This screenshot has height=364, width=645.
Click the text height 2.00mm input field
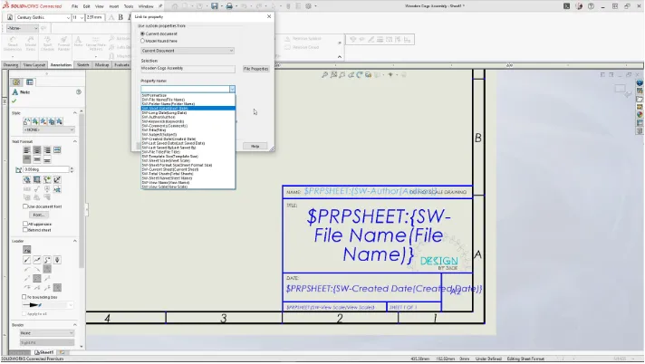click(94, 18)
